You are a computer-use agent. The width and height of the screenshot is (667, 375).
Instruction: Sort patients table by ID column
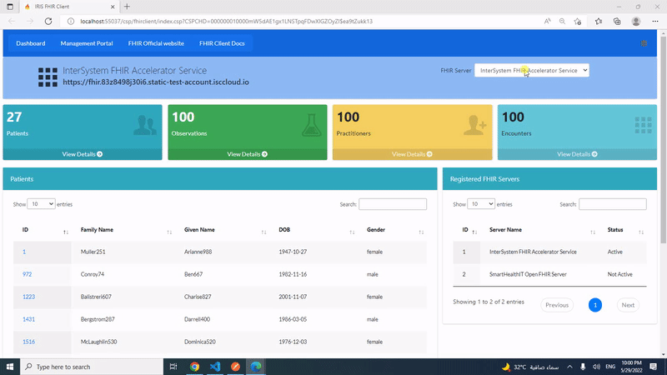(x=44, y=230)
